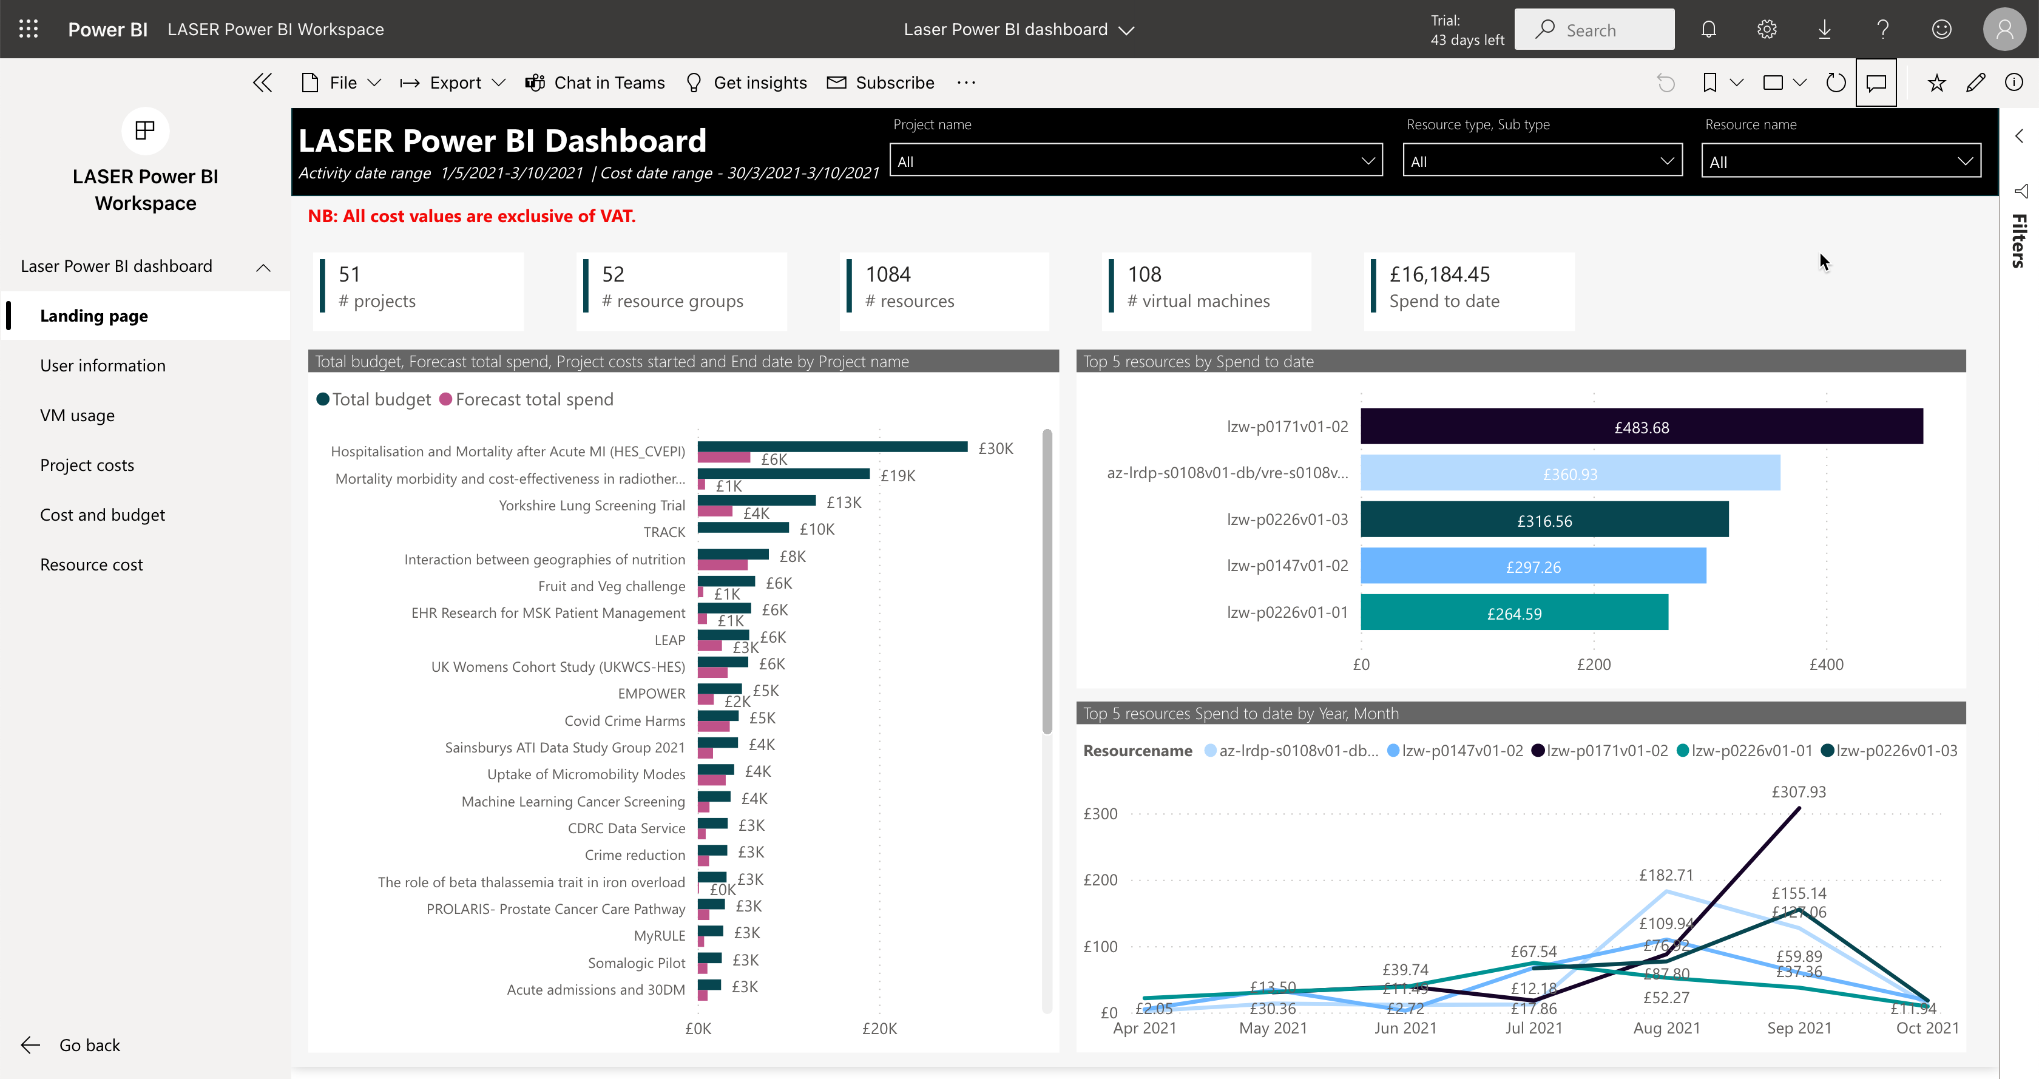Select the £297.26 bar for lzw-p0147v01-02

[x=1533, y=565]
